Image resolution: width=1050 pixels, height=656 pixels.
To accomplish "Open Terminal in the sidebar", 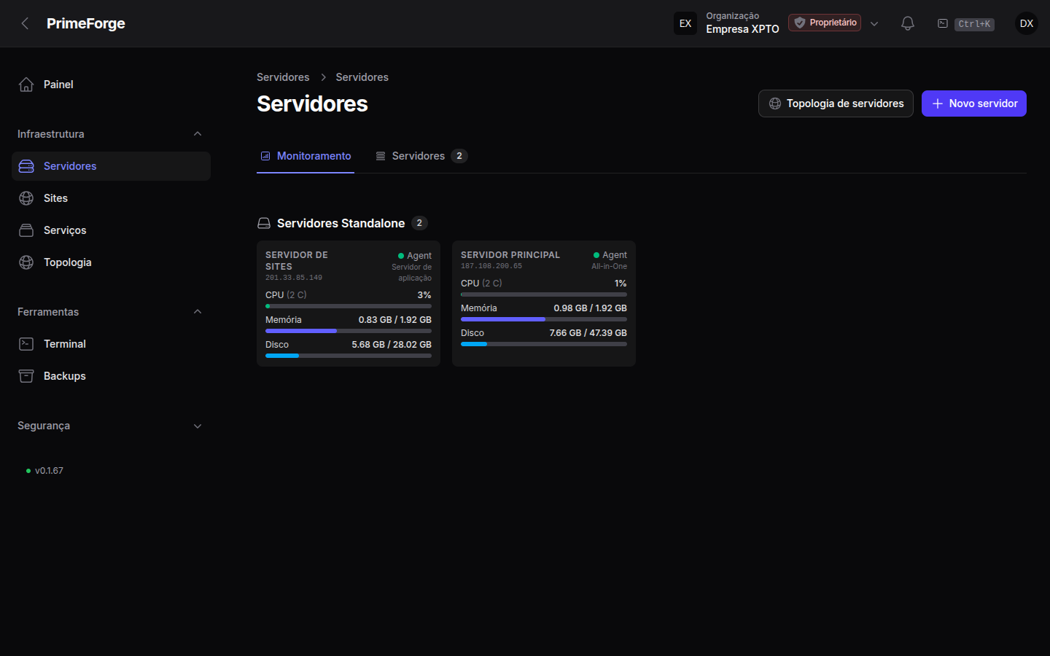I will (x=111, y=344).
